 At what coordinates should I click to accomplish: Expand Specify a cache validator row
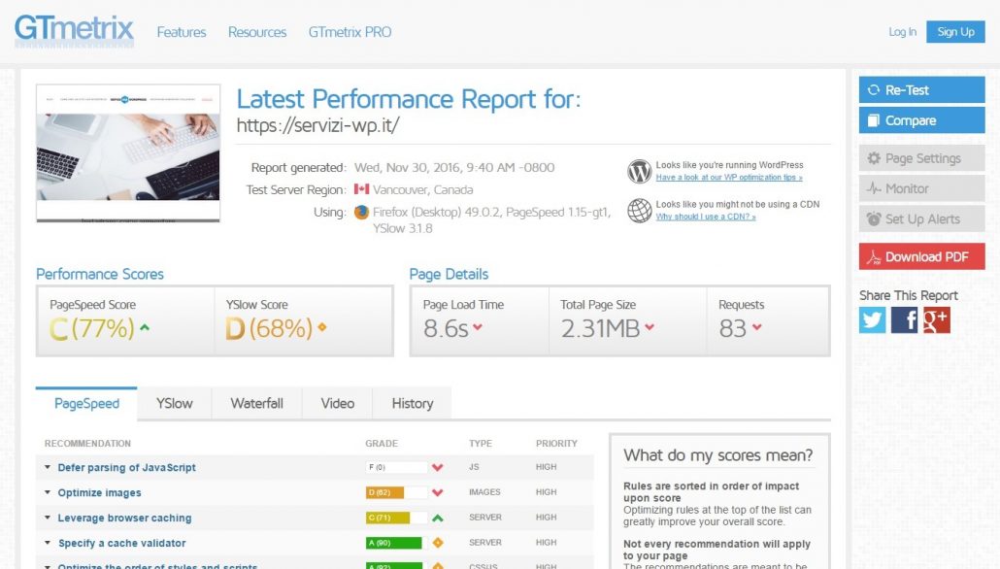(x=48, y=543)
